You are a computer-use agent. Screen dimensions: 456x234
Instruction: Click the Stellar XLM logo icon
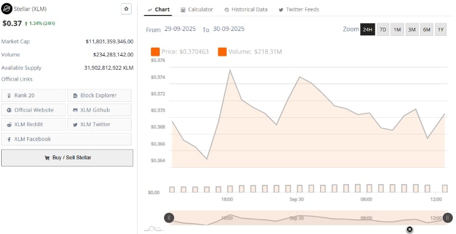7,9
